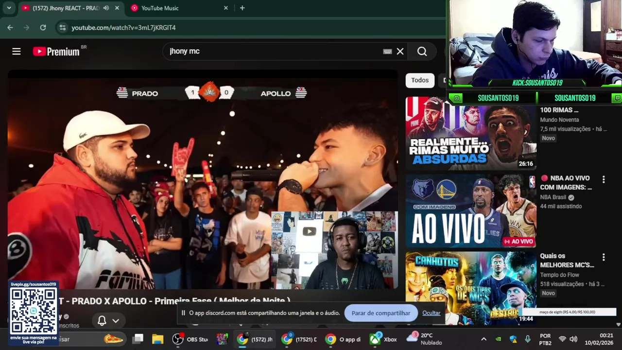Open the '100 RIMAS' video thumbnail
Image resolution: width=622 pixels, height=350 pixels.
pyautogui.click(x=471, y=133)
